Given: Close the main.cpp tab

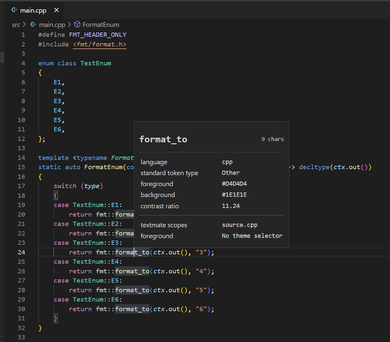Looking at the screenshot, I should [x=56, y=10].
